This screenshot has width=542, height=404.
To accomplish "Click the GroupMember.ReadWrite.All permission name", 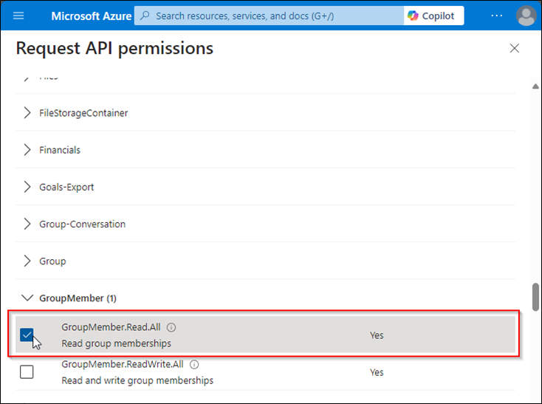I will 123,364.
